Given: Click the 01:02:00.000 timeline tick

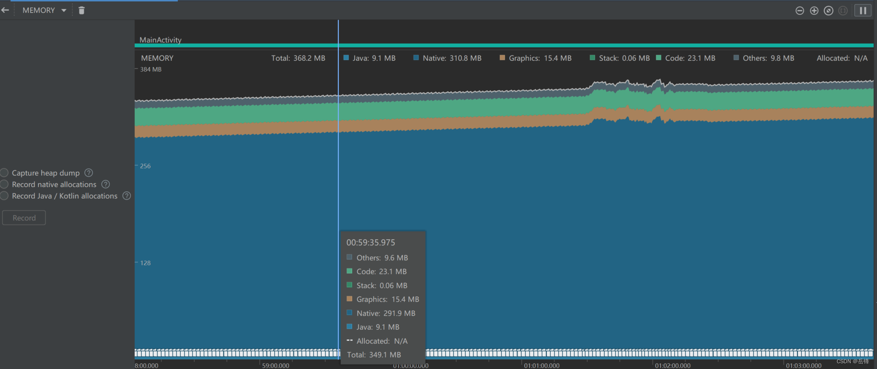Looking at the screenshot, I should click(672, 365).
